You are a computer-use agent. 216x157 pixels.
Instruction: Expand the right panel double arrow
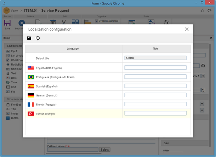[211, 38]
